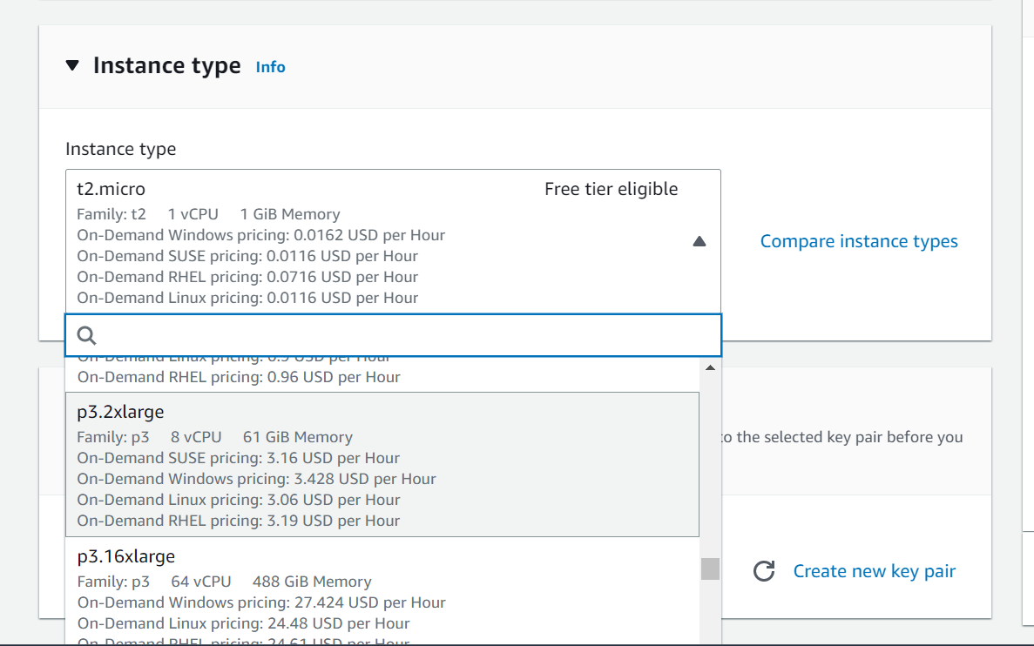Open Create new key pair link

[x=875, y=571]
